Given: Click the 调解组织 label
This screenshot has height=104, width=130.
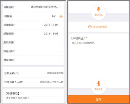Looking at the screenshot, I should tap(8, 7).
